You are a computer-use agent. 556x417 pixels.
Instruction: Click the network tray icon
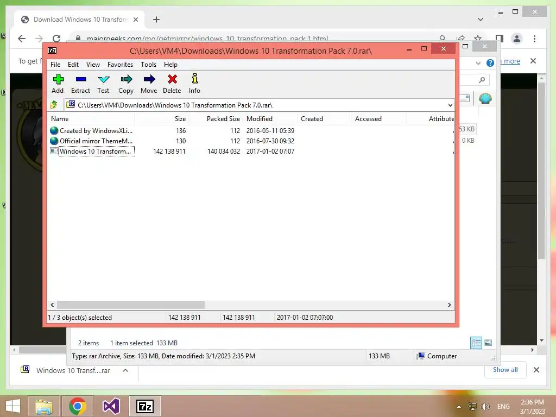(472, 406)
